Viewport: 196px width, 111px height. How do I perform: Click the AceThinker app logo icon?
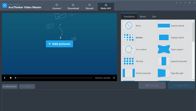click(x=5, y=6)
